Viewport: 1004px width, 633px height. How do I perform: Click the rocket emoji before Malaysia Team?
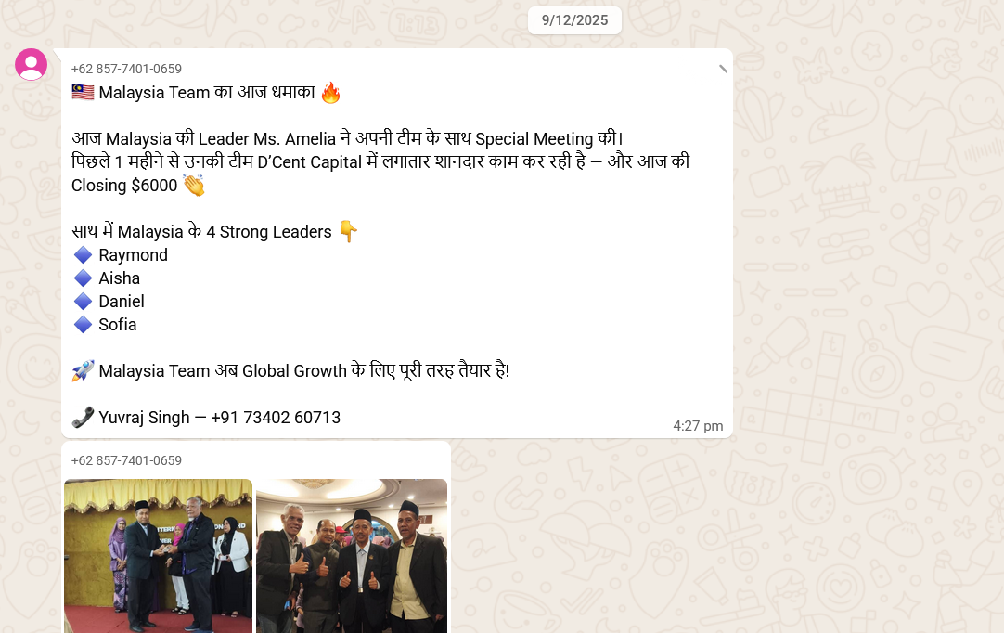point(83,370)
